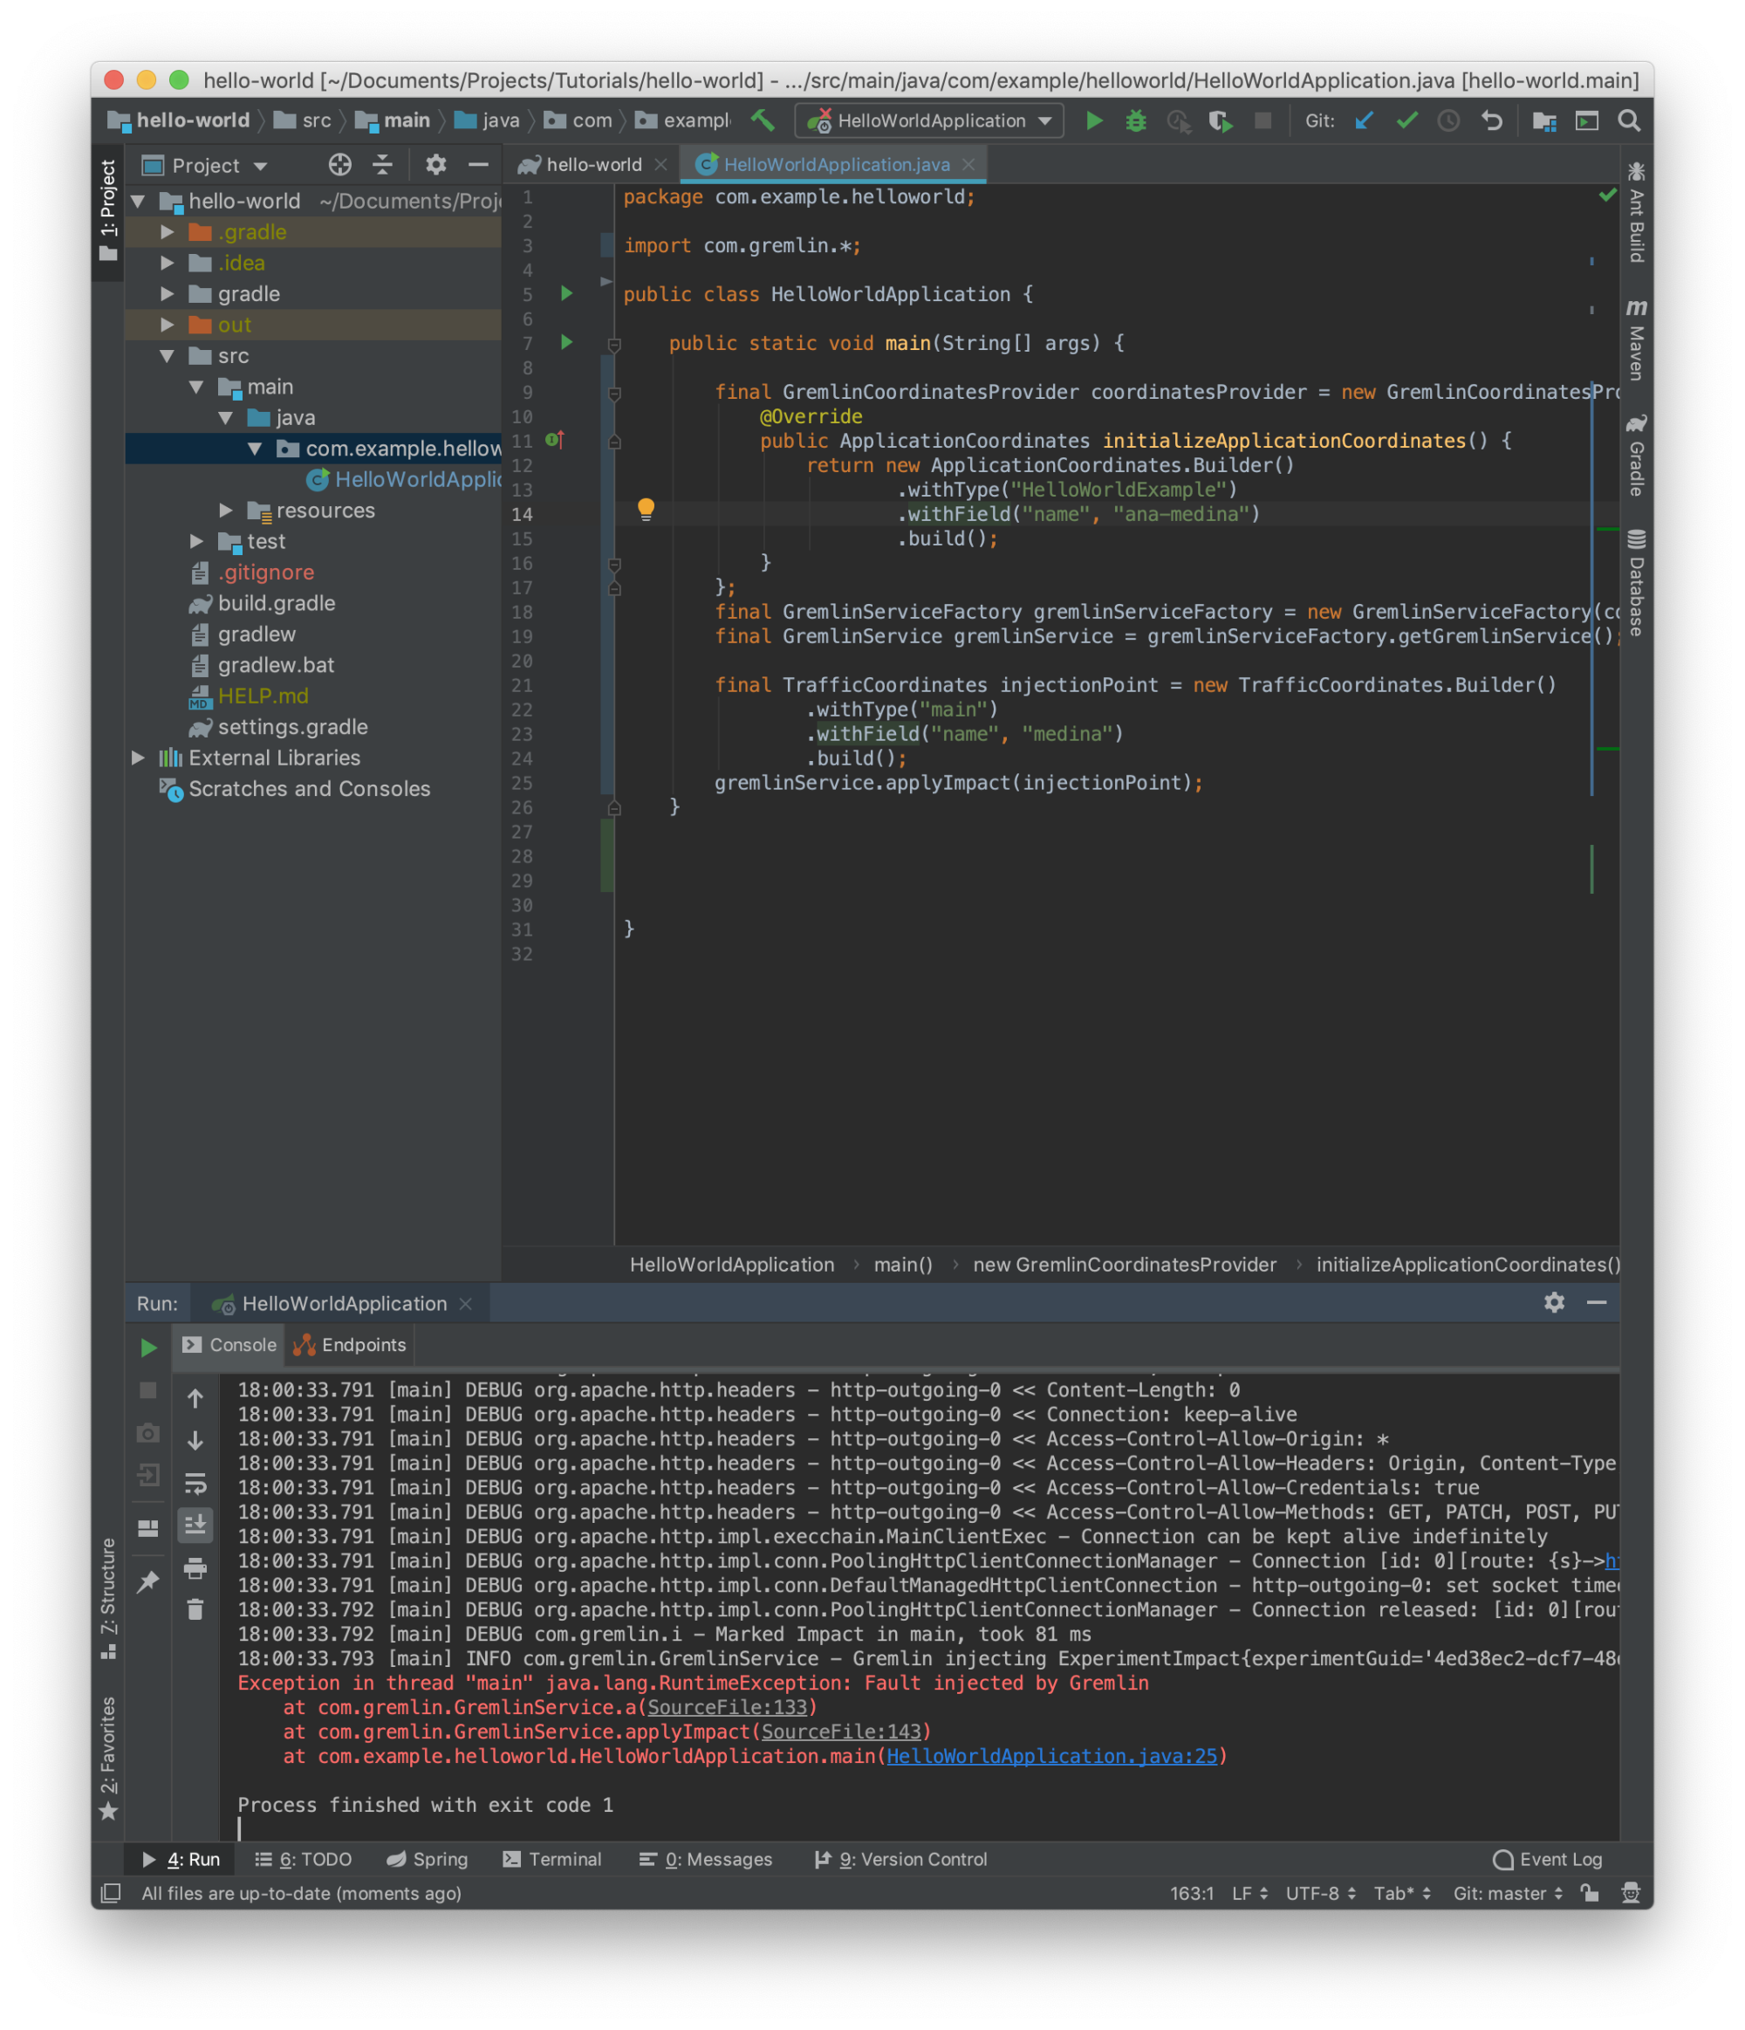This screenshot has height=2030, width=1745.
Task: Open the 6: TODO tool window
Action: pos(304,1860)
